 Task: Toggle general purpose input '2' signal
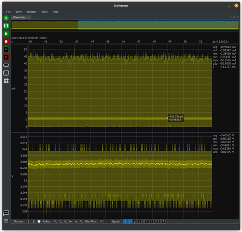[154, 221]
